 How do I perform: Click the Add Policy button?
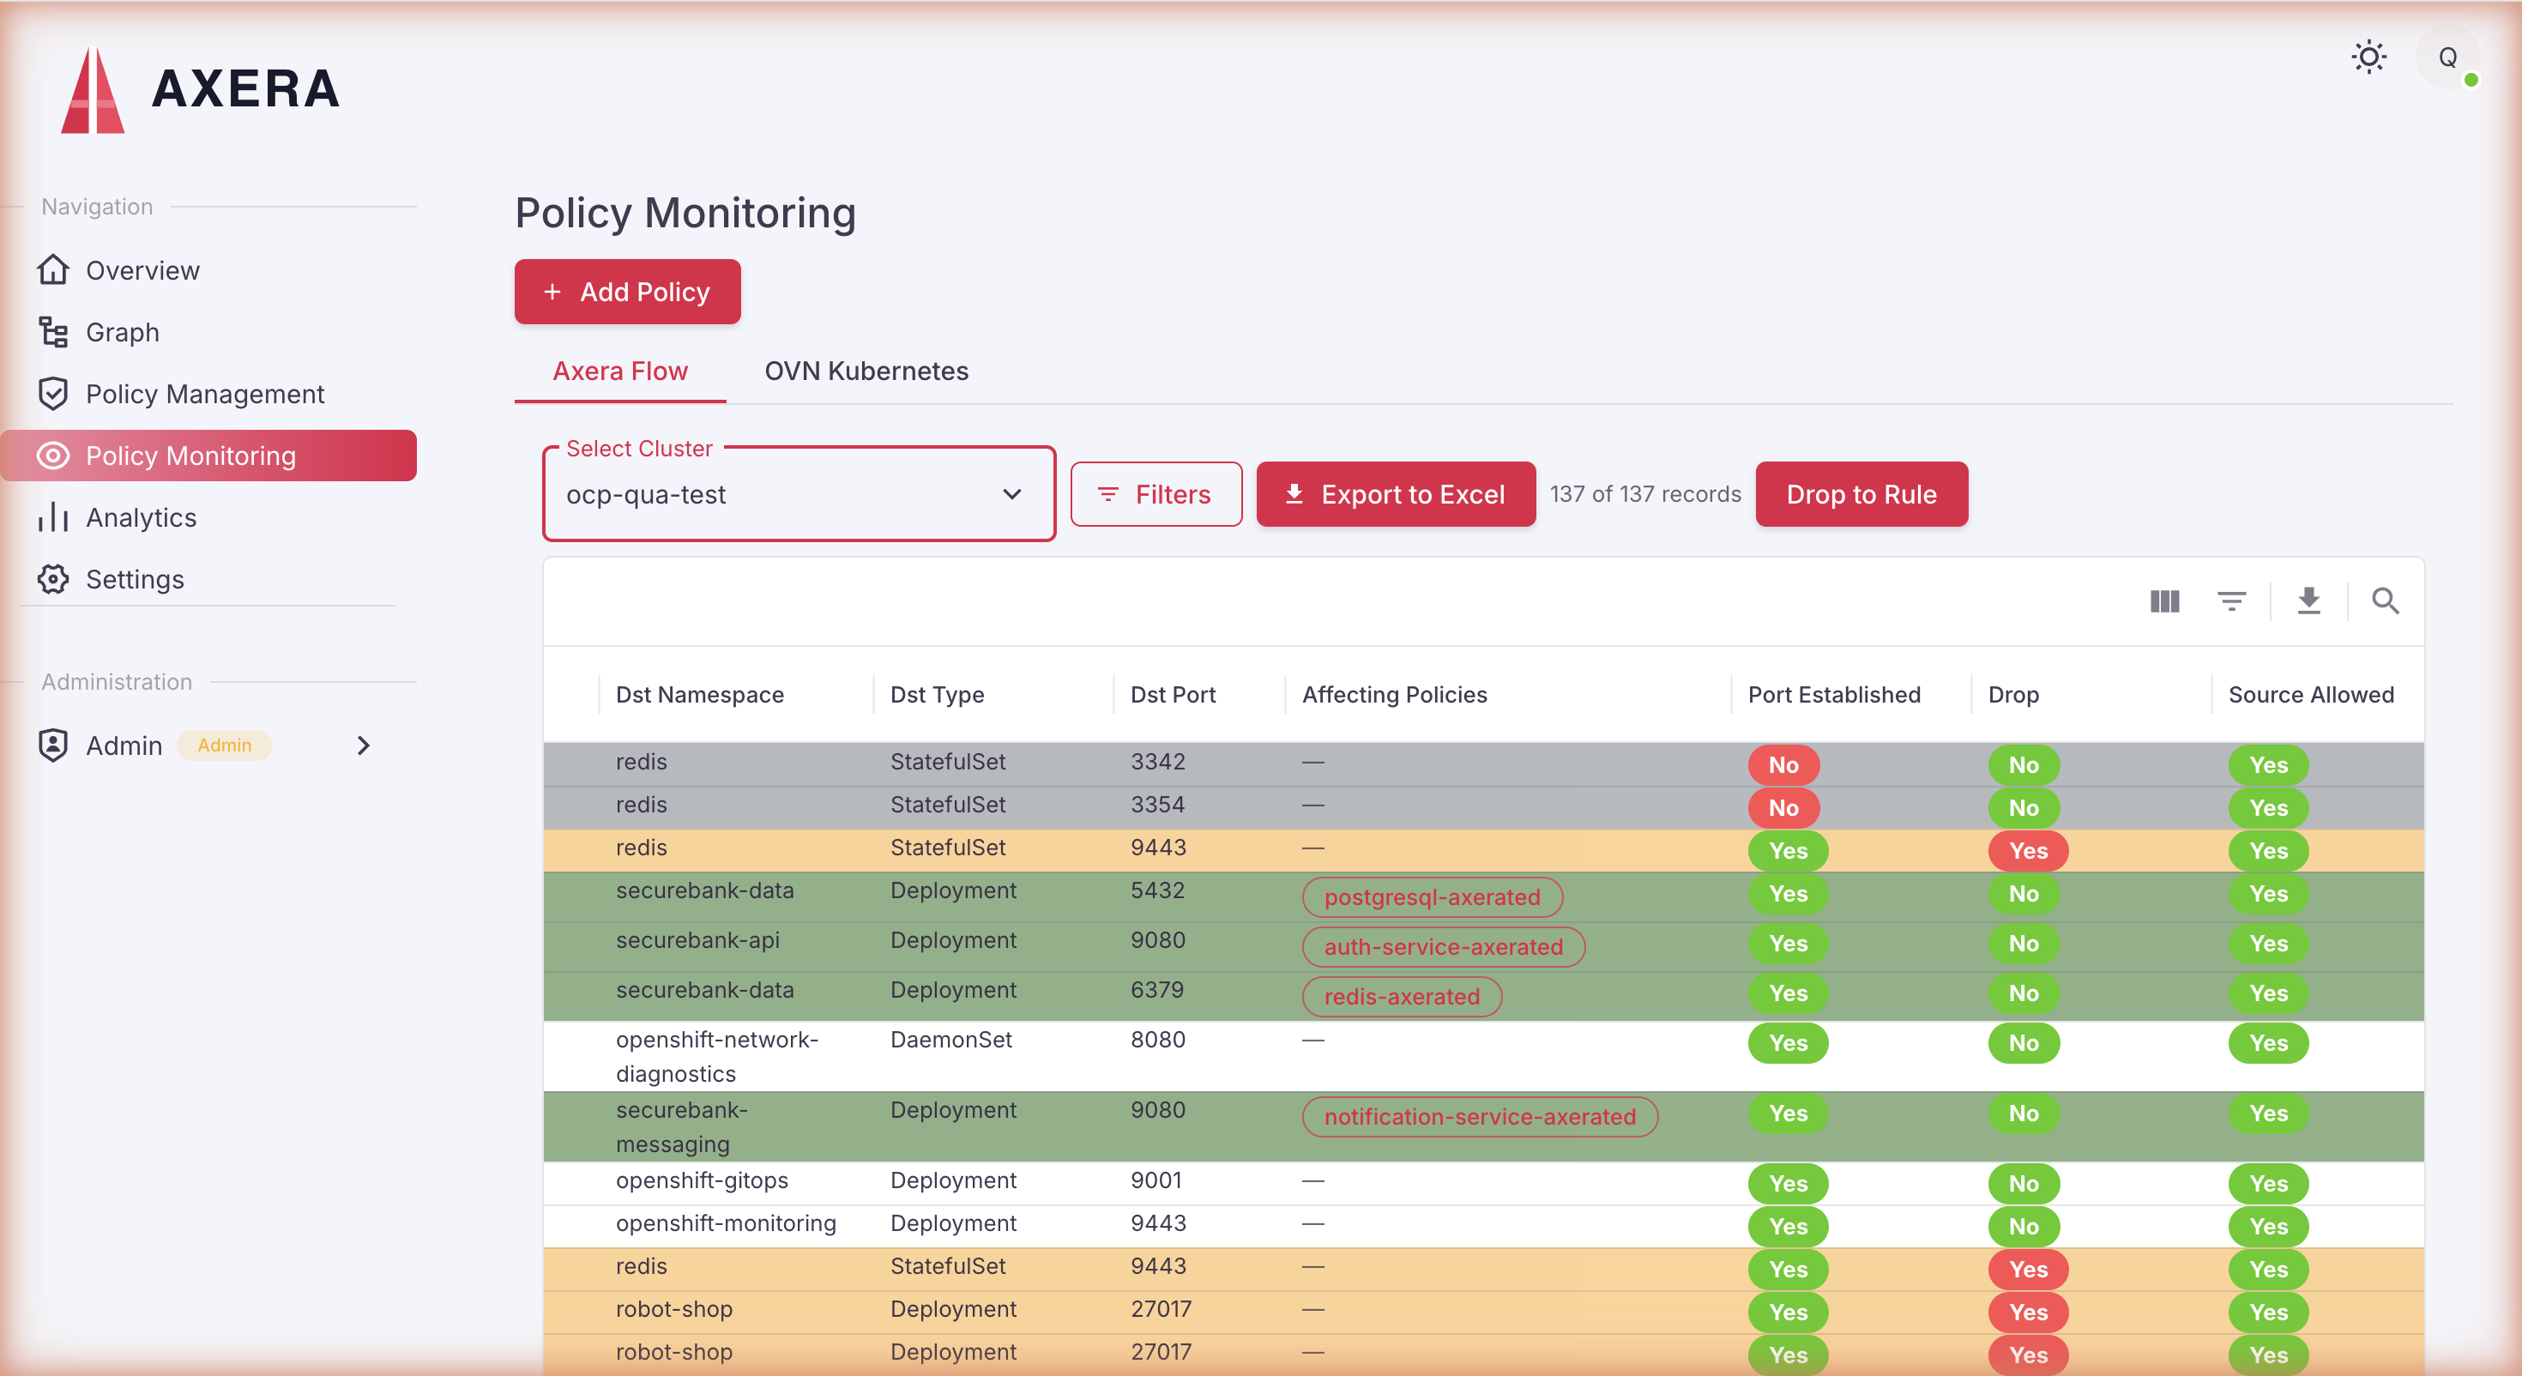click(626, 292)
